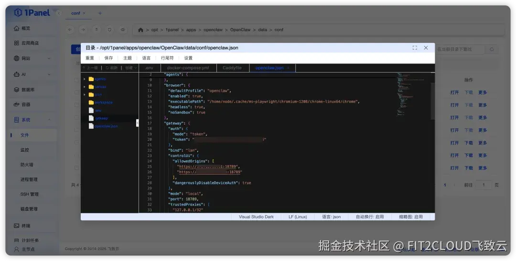The image size is (516, 261).
Task: Click the 1Panel logo
Action: [x=32, y=13]
